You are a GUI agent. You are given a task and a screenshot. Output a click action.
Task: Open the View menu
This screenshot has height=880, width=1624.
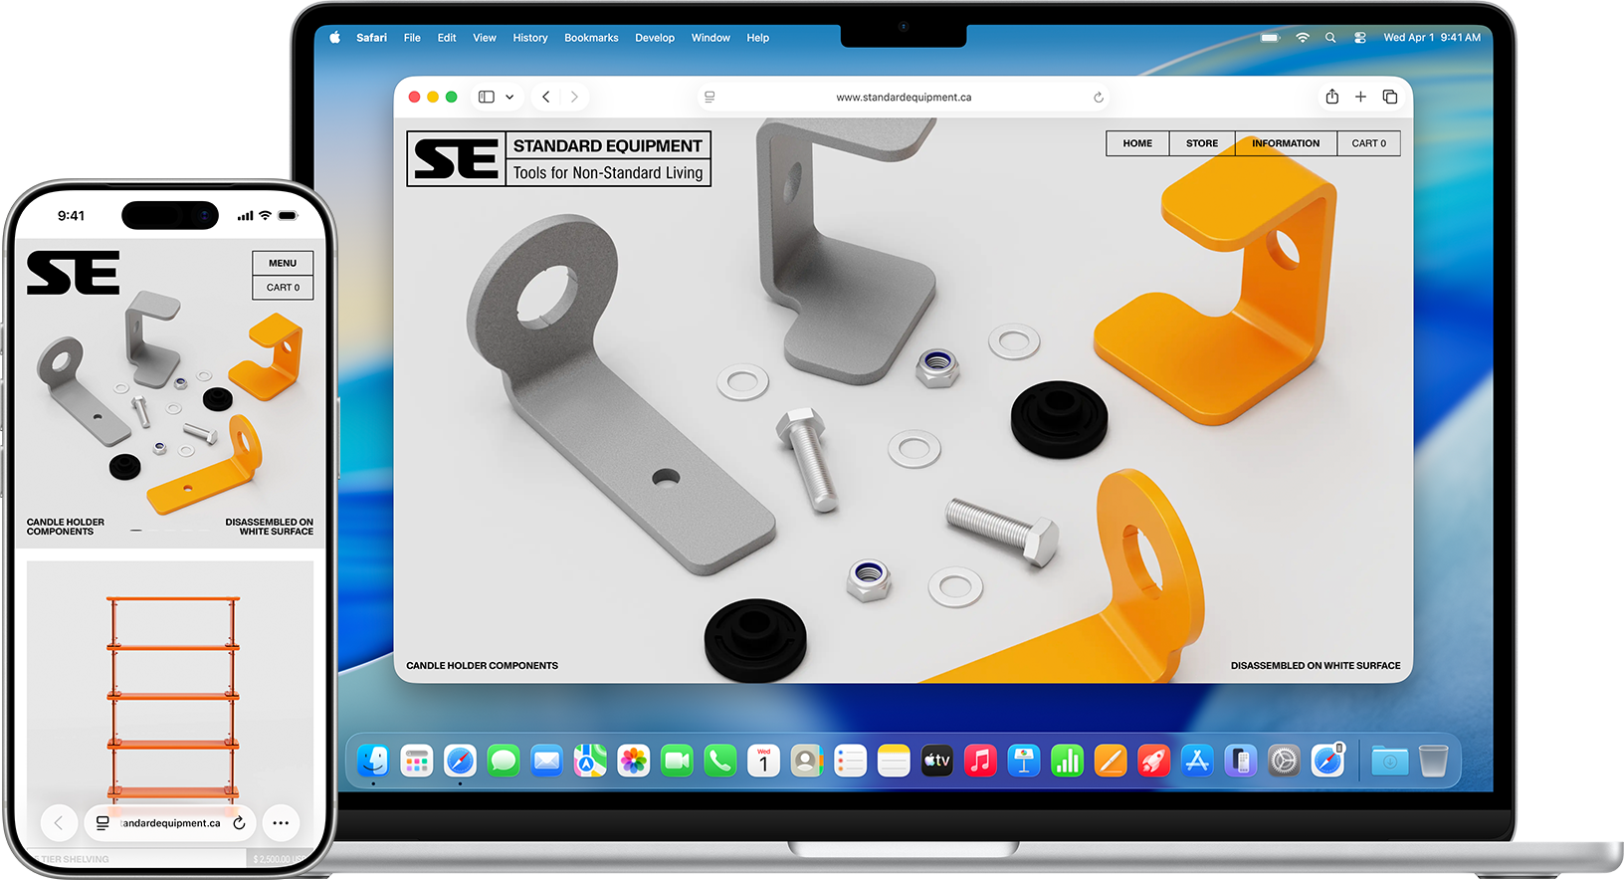485,38
